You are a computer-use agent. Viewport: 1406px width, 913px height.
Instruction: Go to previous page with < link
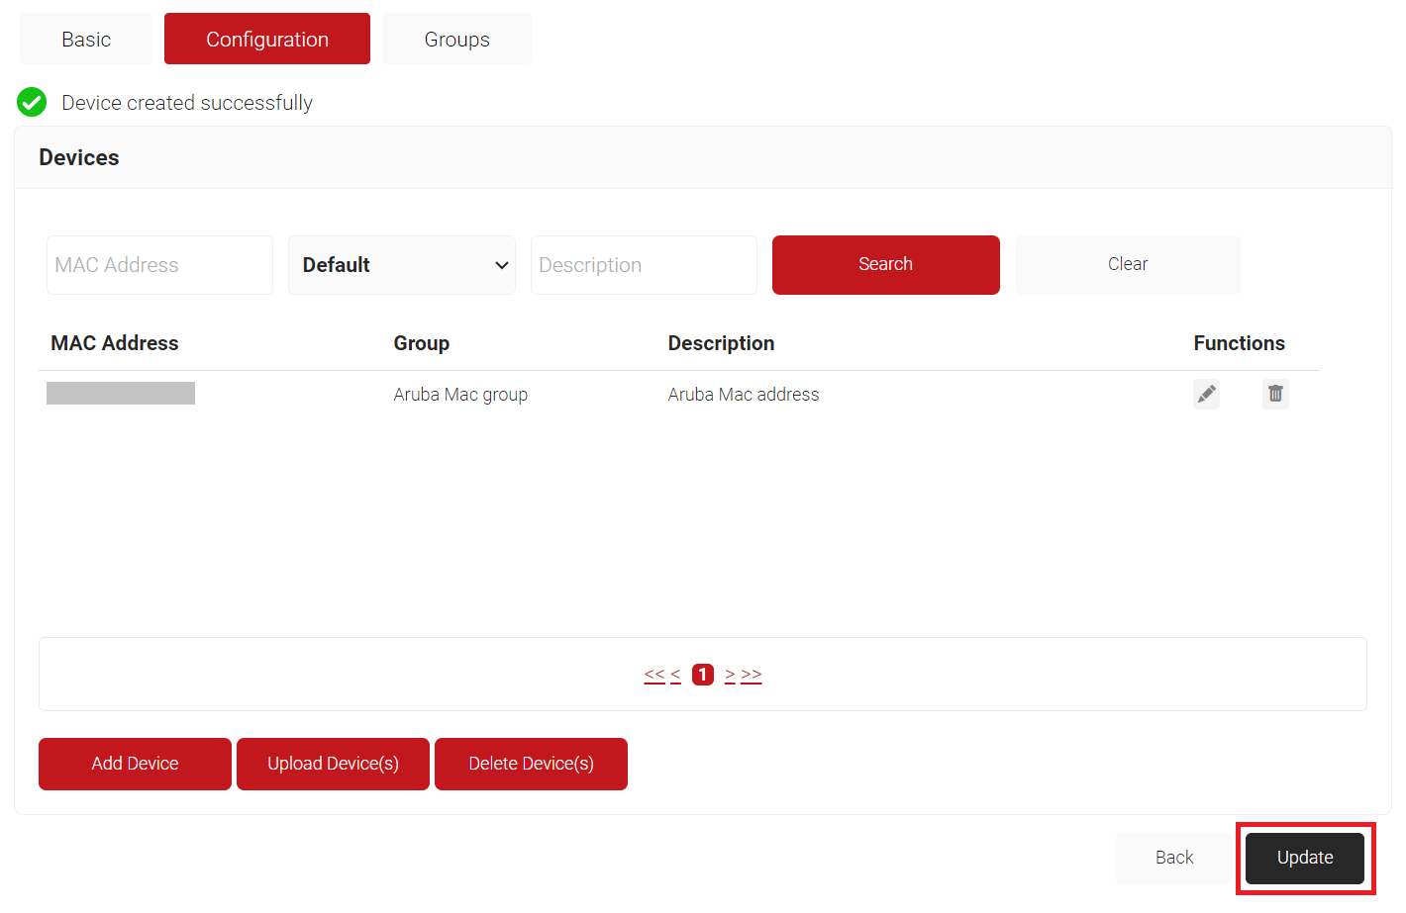click(675, 675)
